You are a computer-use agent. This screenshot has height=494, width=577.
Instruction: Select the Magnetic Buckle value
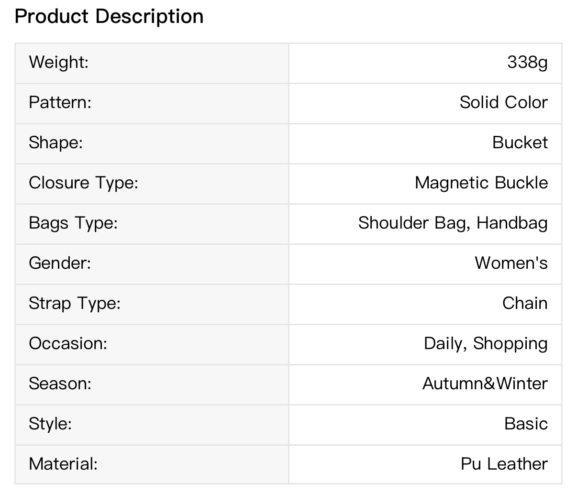click(481, 183)
